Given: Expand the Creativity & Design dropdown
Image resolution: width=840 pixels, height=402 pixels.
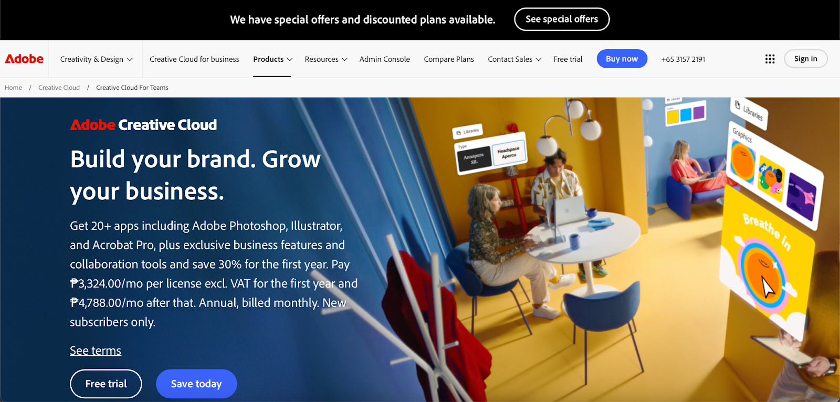Looking at the screenshot, I should click(96, 59).
